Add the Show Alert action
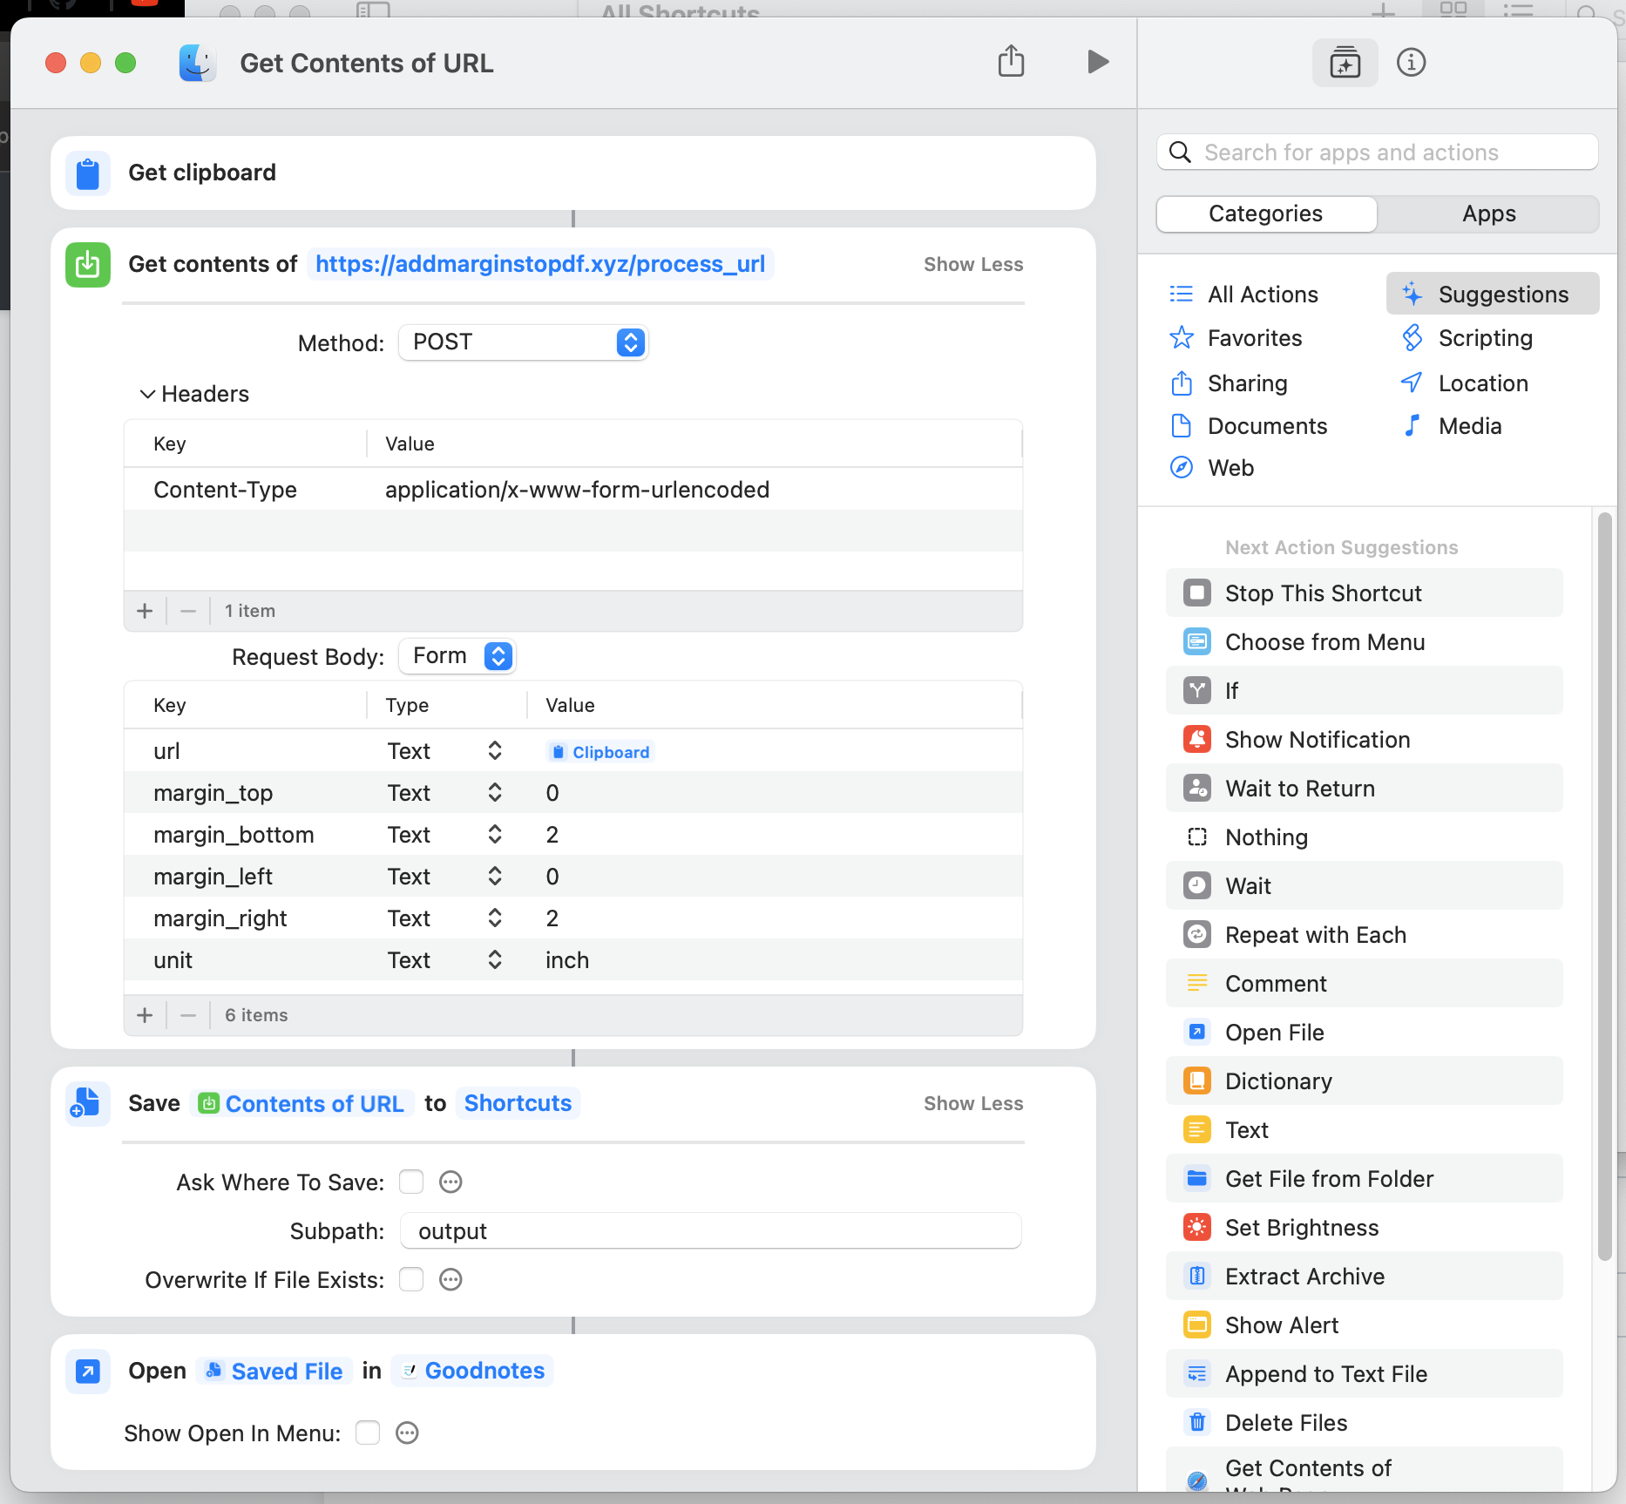This screenshot has width=1626, height=1504. coord(1364,1325)
